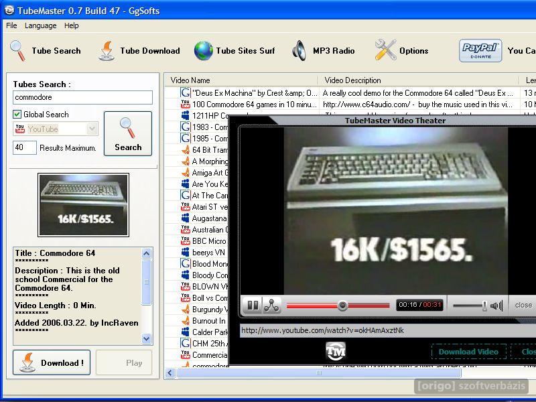The image size is (536, 402).
Task: Click the TM logo in Video Theater
Action: (x=336, y=351)
